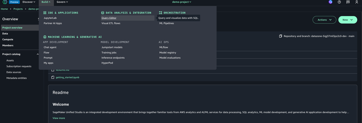Image resolution: width=362 pixels, height=123 pixels.
Task: Open the Discover dropdown menu
Action: [x=29, y=2]
